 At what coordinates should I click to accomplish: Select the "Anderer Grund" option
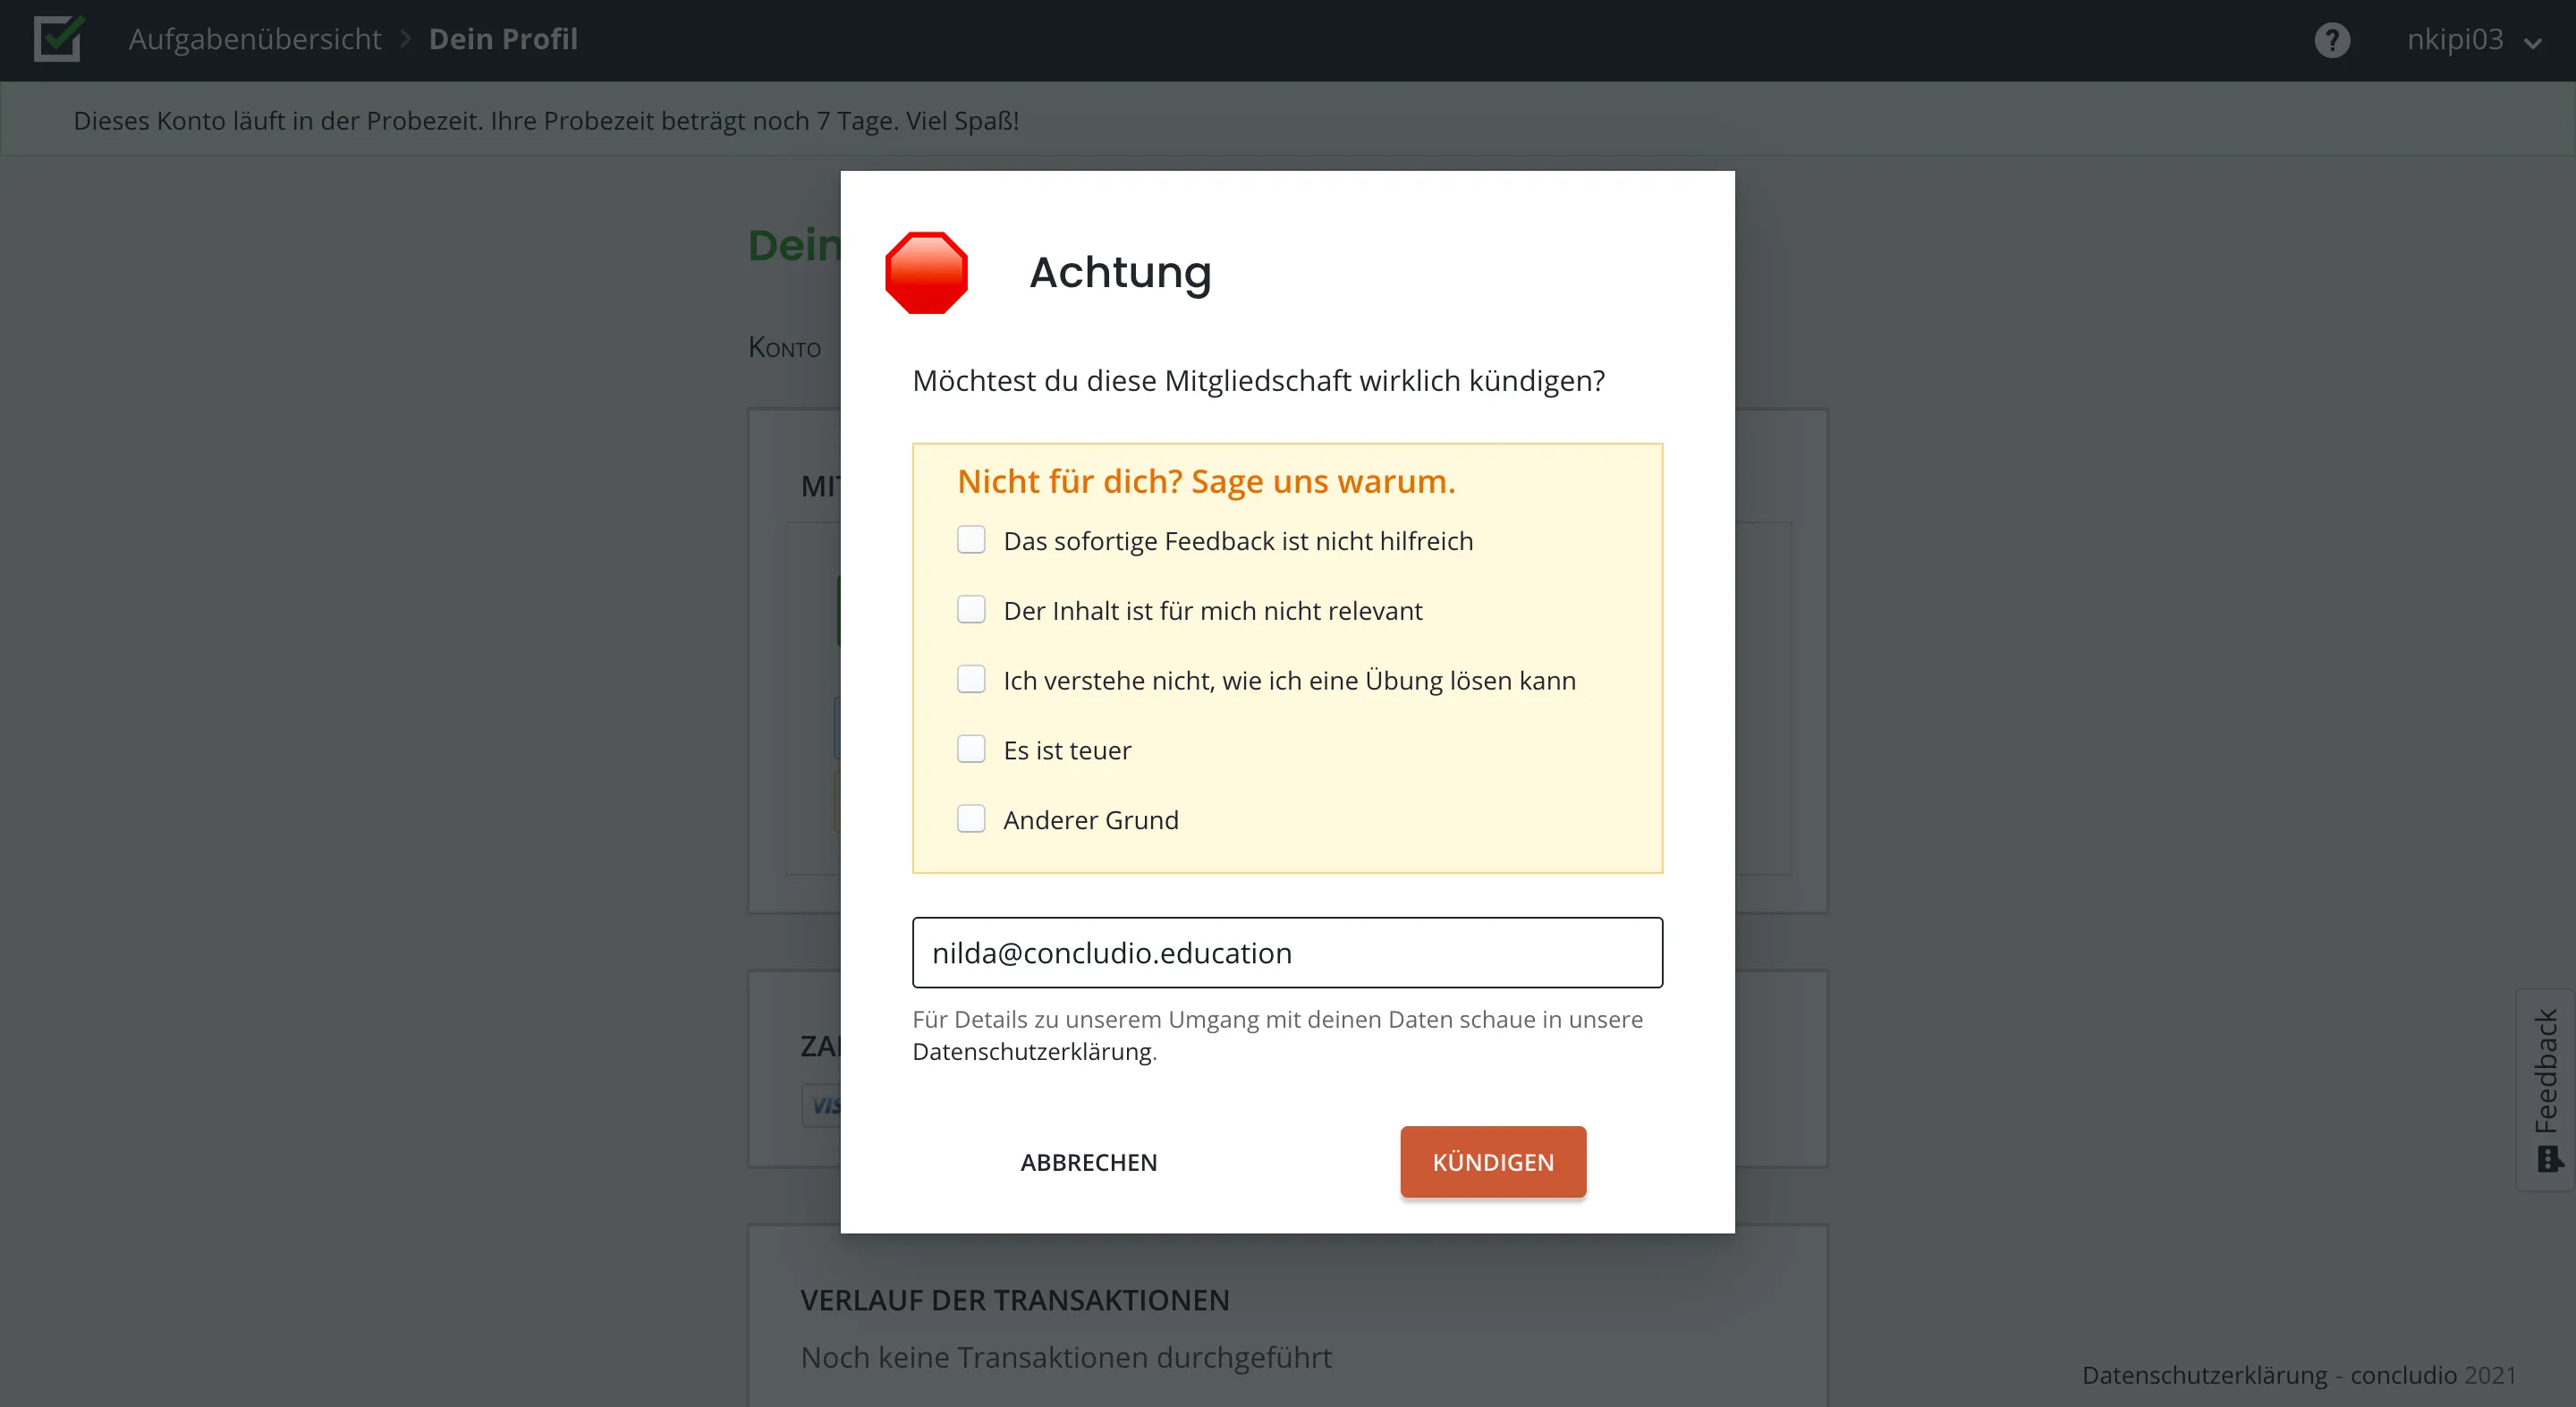point(971,818)
